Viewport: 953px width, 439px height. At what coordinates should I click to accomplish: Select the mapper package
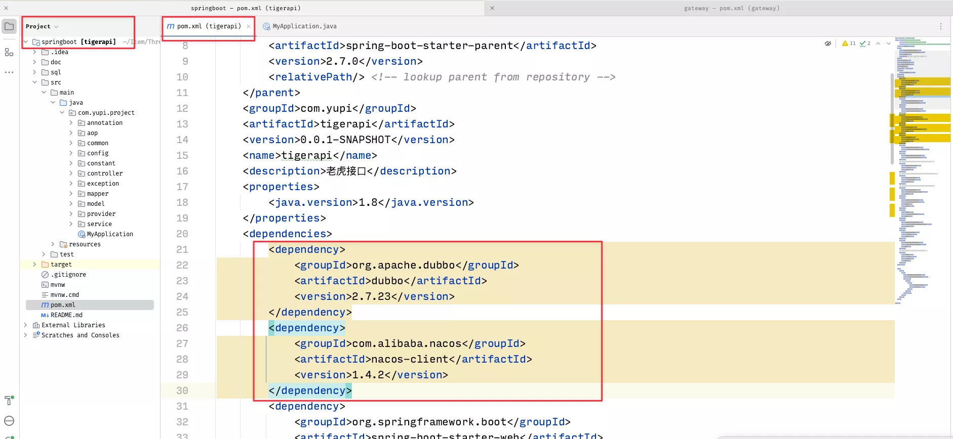point(98,194)
